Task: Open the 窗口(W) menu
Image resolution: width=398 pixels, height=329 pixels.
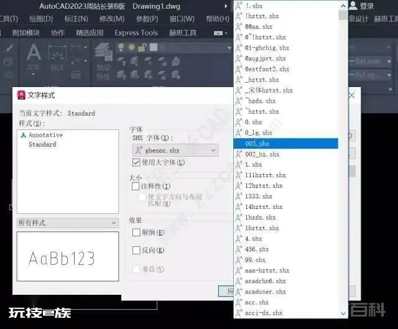Action: (x=182, y=19)
